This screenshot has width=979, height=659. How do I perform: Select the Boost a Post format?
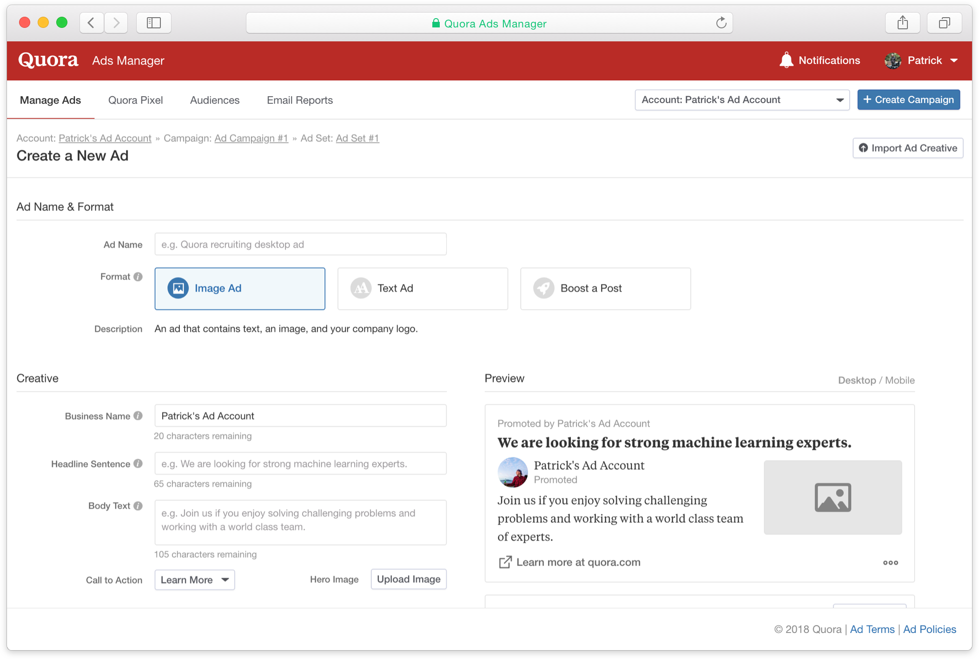click(605, 289)
